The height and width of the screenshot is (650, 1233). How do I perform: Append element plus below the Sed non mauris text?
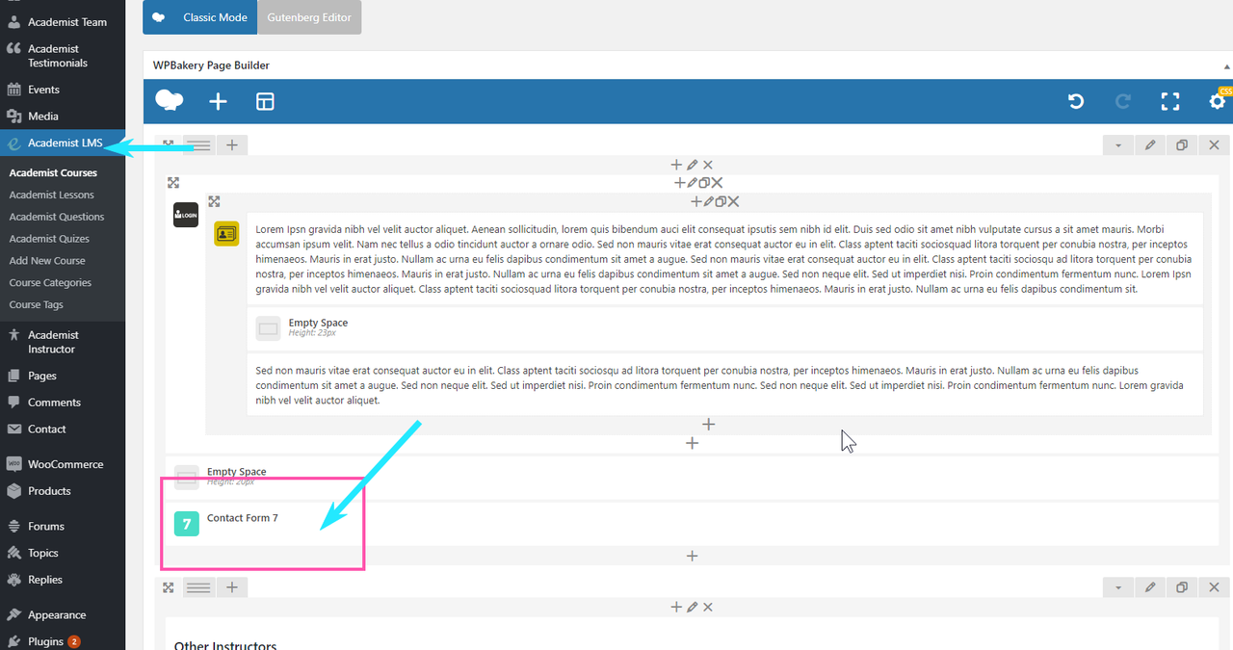click(x=708, y=424)
